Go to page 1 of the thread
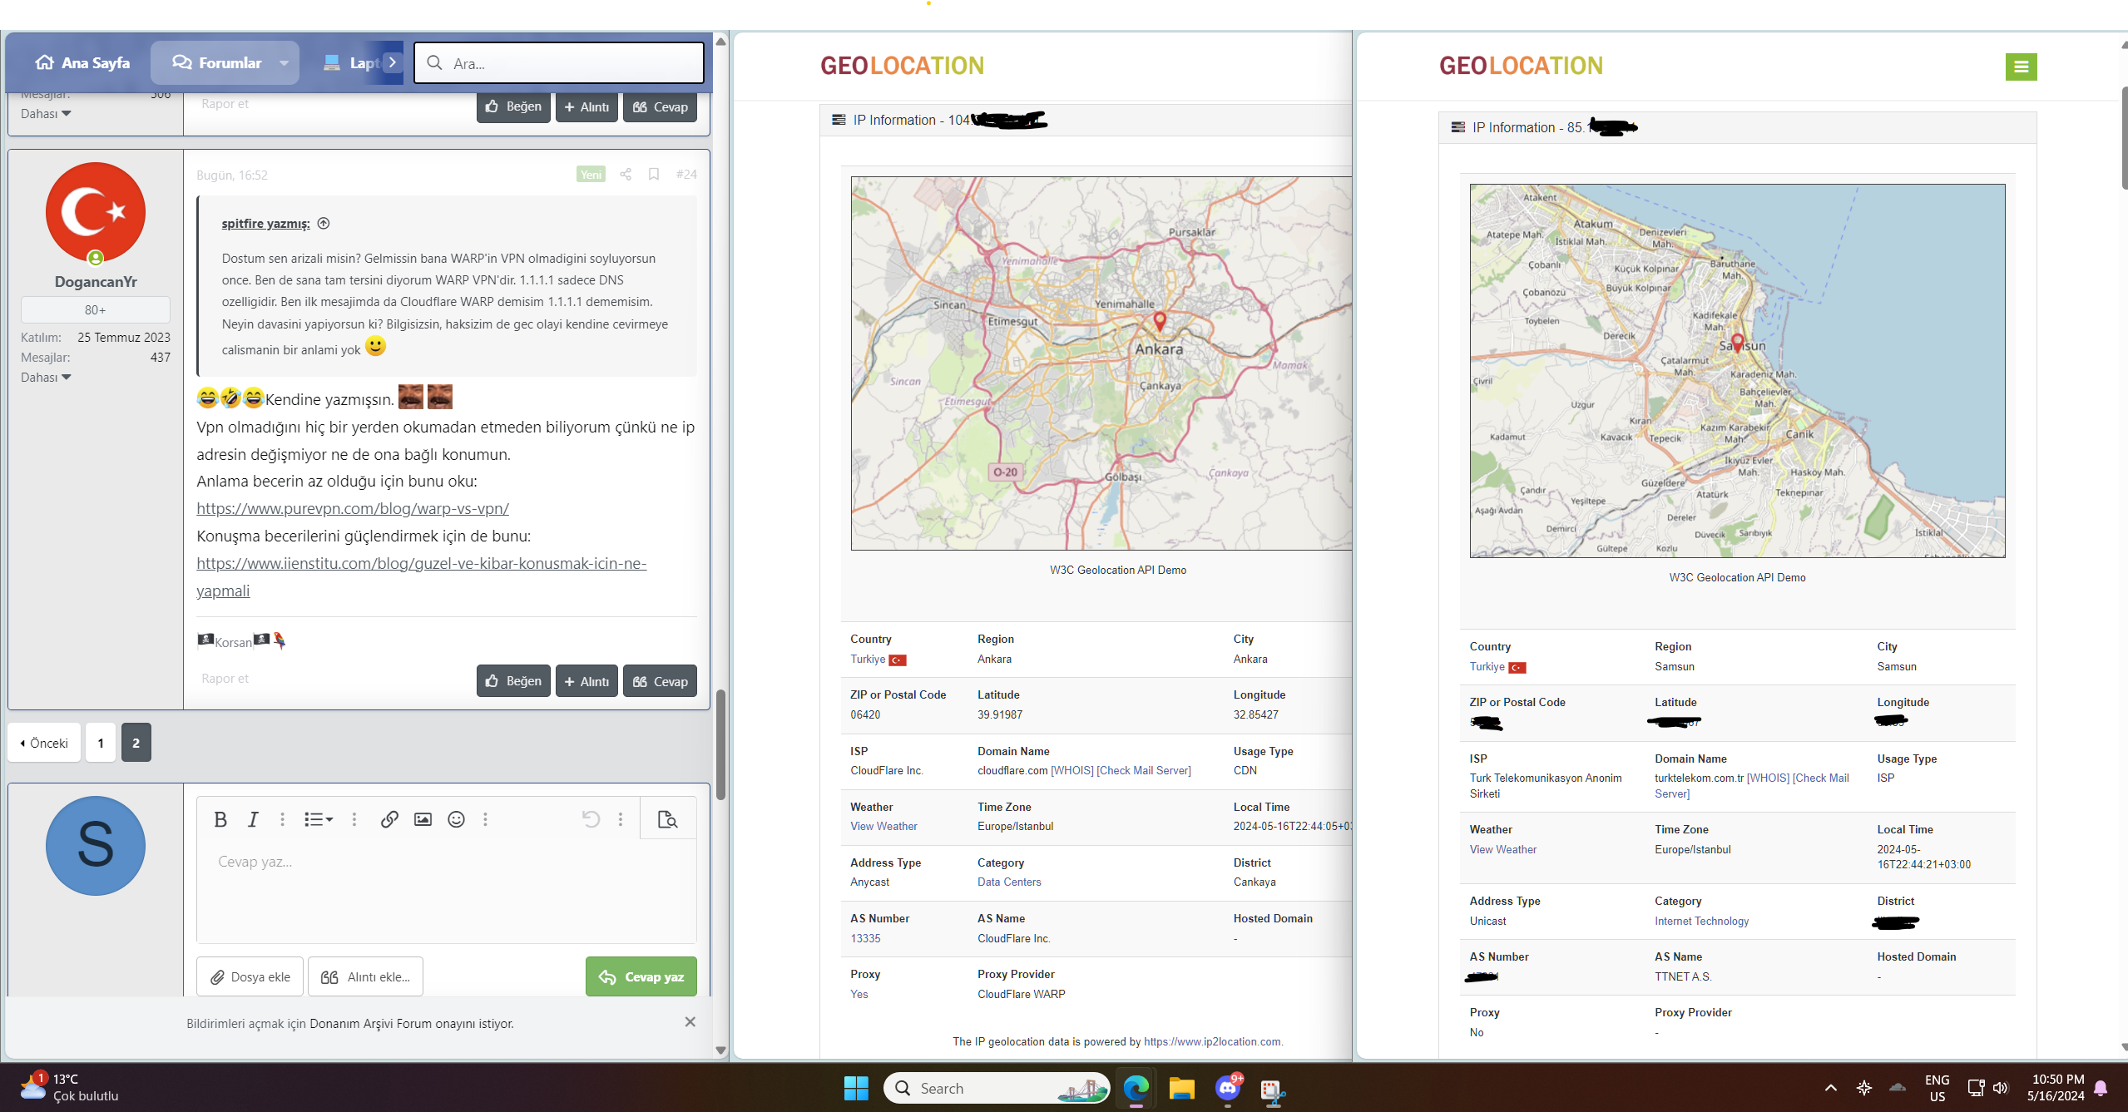This screenshot has height=1112, width=2128. (x=101, y=743)
